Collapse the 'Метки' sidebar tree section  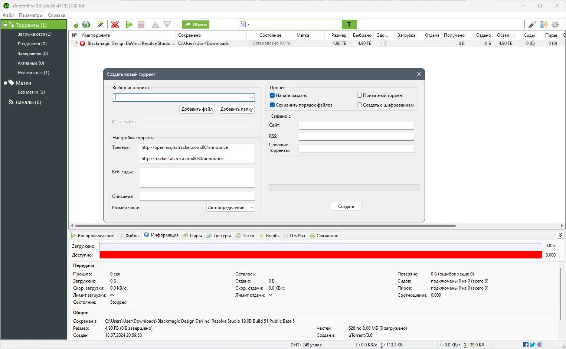5,83
